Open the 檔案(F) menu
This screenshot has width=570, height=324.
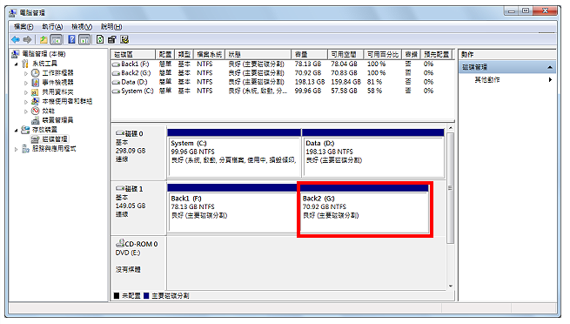(x=23, y=26)
